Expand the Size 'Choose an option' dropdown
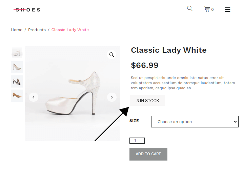This screenshot has width=244, height=169. click(195, 122)
